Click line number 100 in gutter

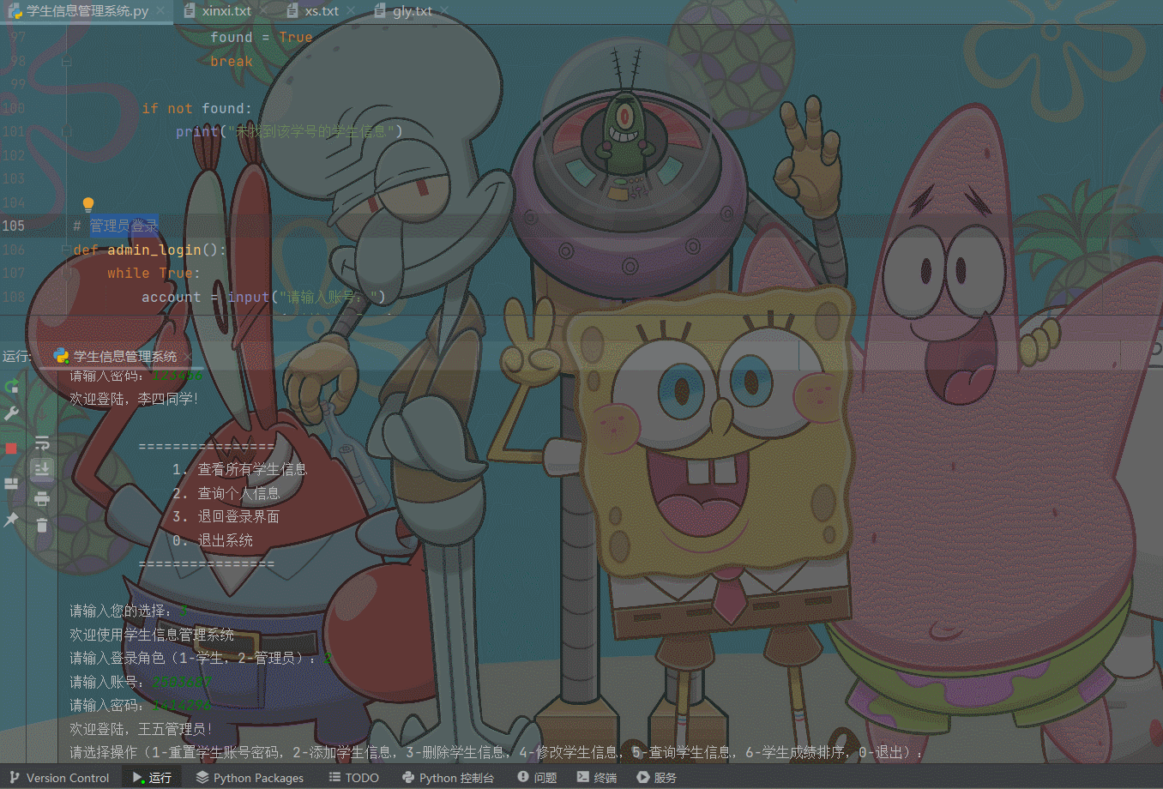pos(14,108)
